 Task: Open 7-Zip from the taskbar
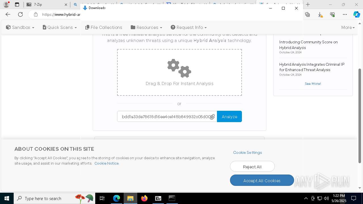point(158,198)
